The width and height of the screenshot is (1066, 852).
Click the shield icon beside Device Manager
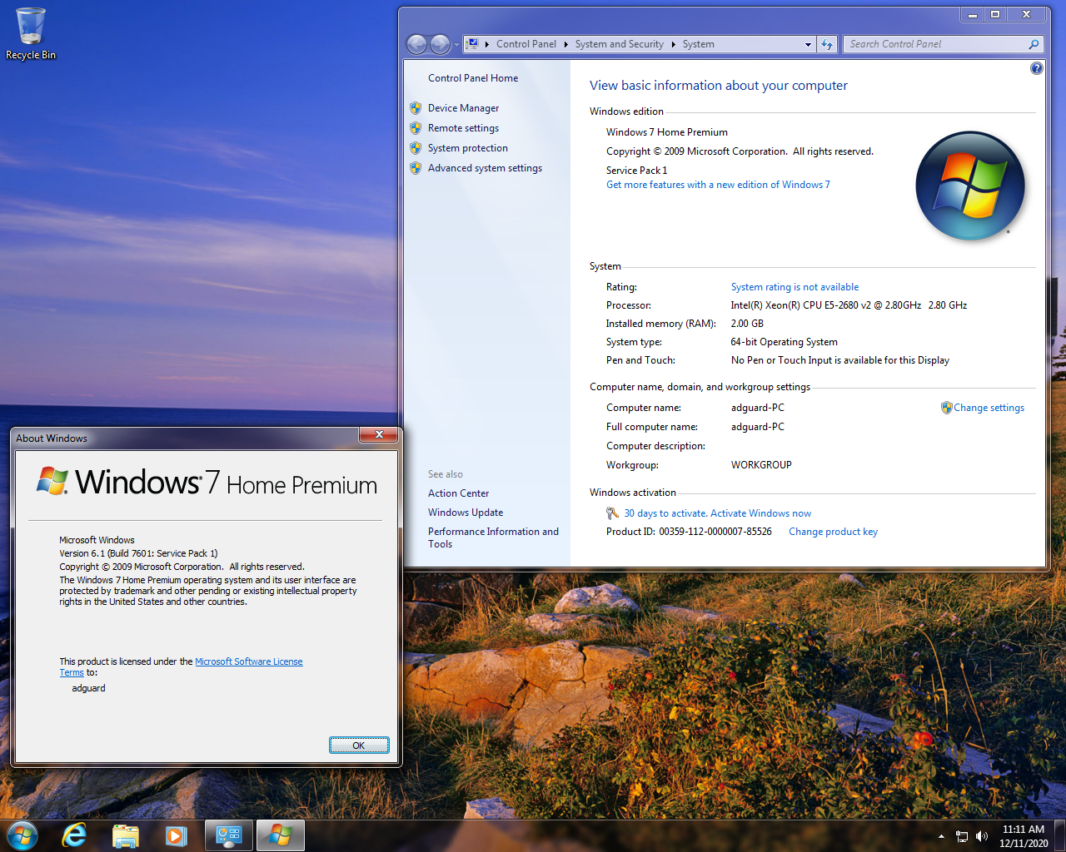(x=416, y=108)
